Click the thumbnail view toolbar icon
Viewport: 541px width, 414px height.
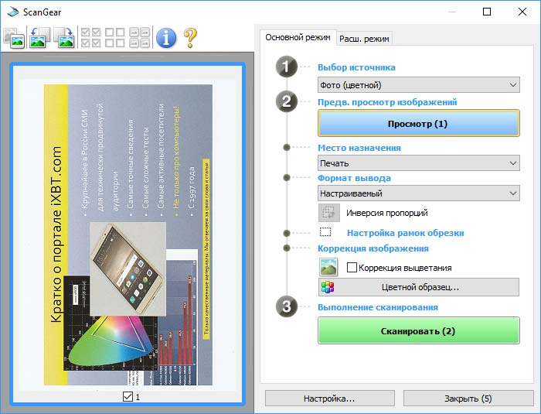[14, 38]
